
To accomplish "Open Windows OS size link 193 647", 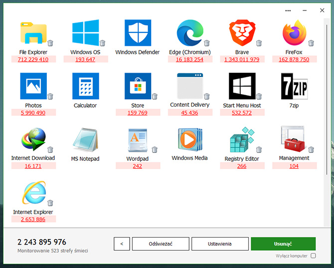I will tap(85, 59).
